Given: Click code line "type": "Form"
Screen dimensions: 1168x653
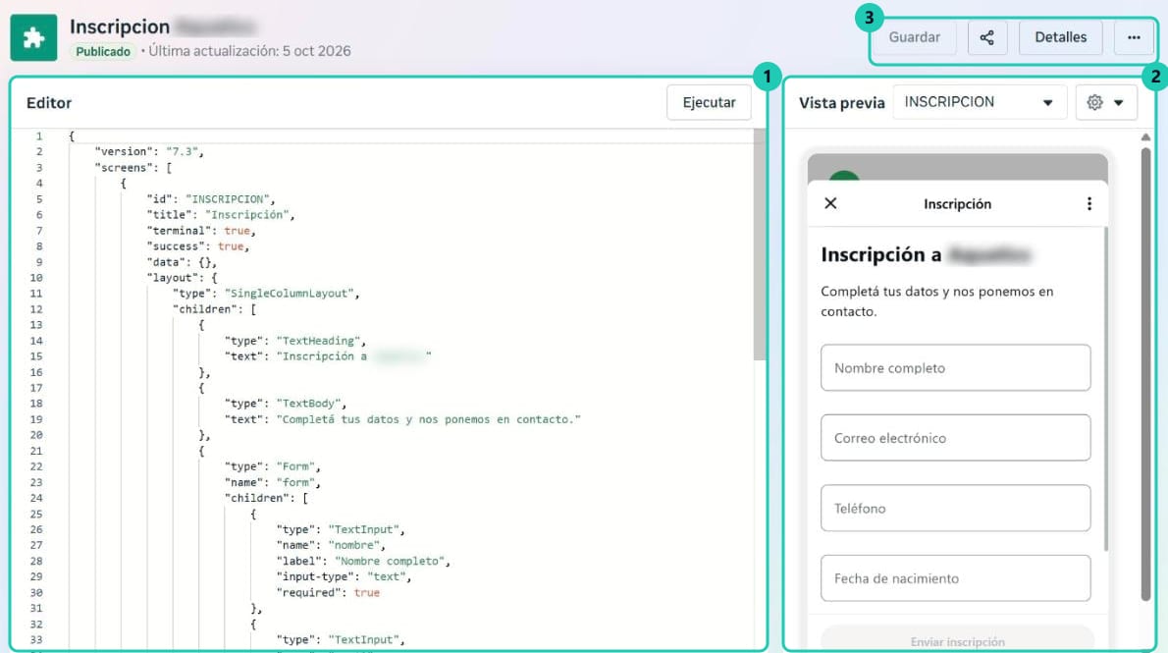Looking at the screenshot, I should 273,466.
